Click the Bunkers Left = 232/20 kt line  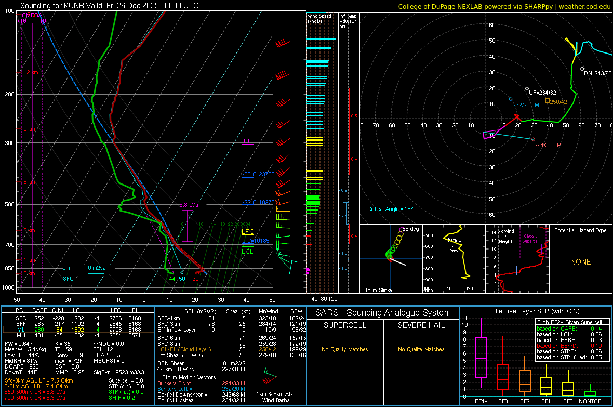pyautogui.click(x=202, y=389)
